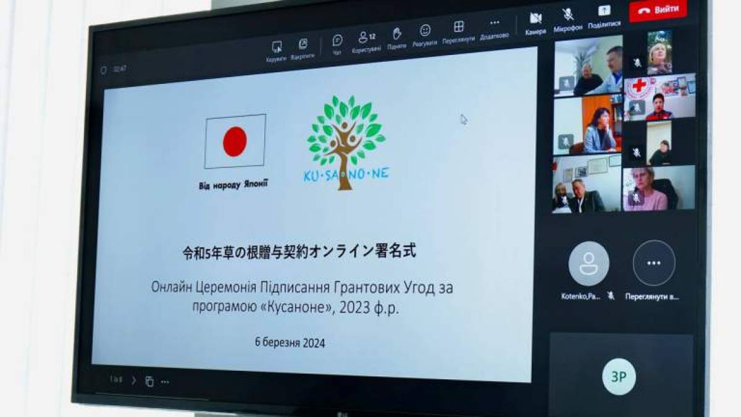The image size is (741, 417).
Task: Open the Користувачі participants panel
Action: click(x=367, y=41)
